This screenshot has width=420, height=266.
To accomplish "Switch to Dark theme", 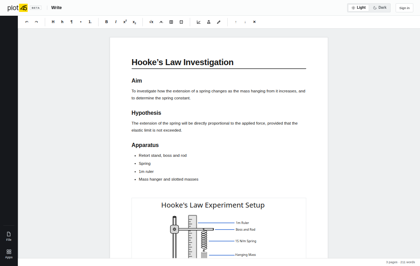I will (380, 8).
